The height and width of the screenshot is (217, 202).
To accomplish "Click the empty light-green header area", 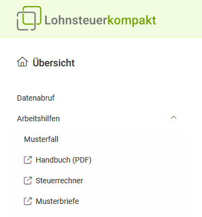I will click(179, 18).
